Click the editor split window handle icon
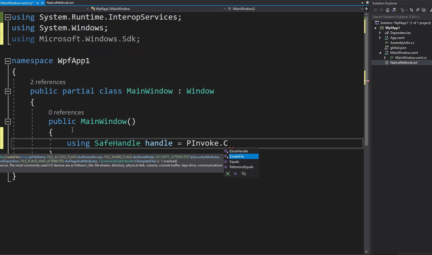 tap(366, 9)
